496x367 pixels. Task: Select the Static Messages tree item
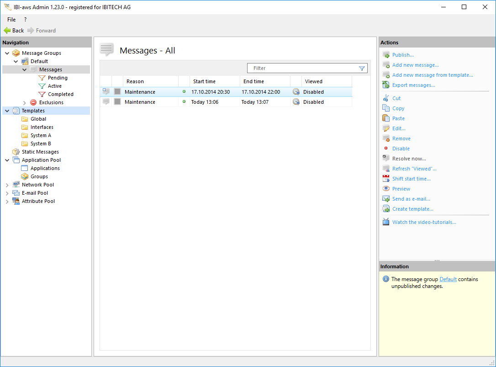point(40,152)
